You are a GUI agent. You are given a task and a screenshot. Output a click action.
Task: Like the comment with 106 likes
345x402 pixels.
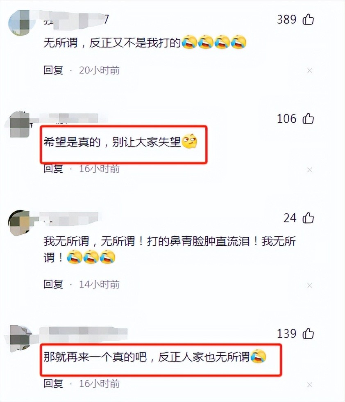[x=308, y=119]
